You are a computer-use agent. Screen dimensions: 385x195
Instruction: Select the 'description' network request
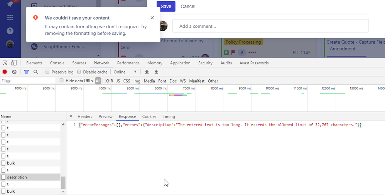[30, 177]
